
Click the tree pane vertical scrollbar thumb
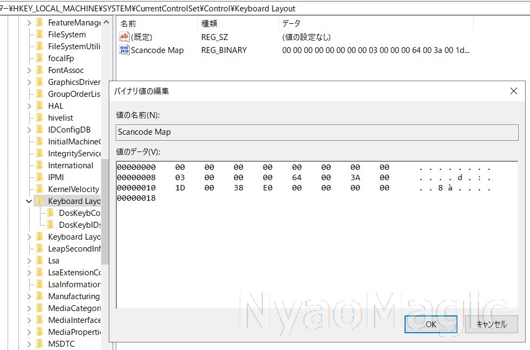click(x=105, y=212)
